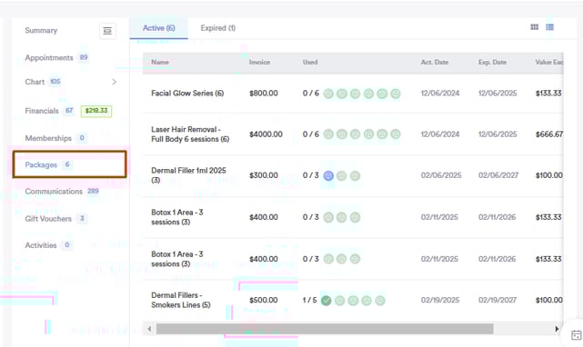583x347 pixels.
Task: Click last session circle of Facial Glow Series
Action: (396, 94)
